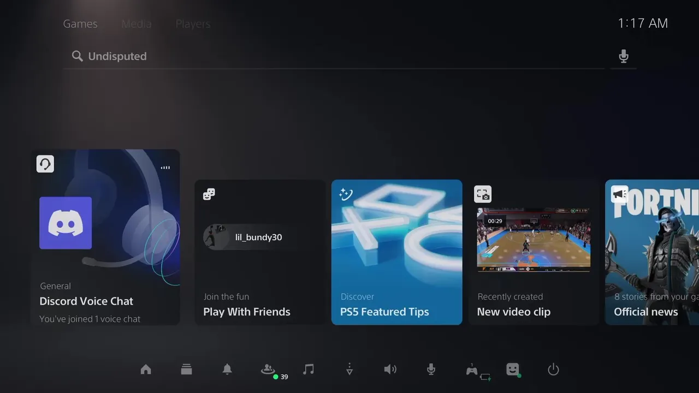Switch to the Players tab
Viewport: 699px width, 393px height.
pyautogui.click(x=193, y=24)
